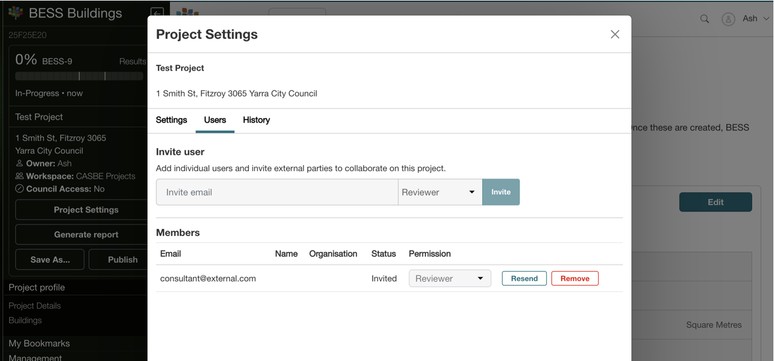Remove the consultant@external.com member

pyautogui.click(x=574, y=278)
